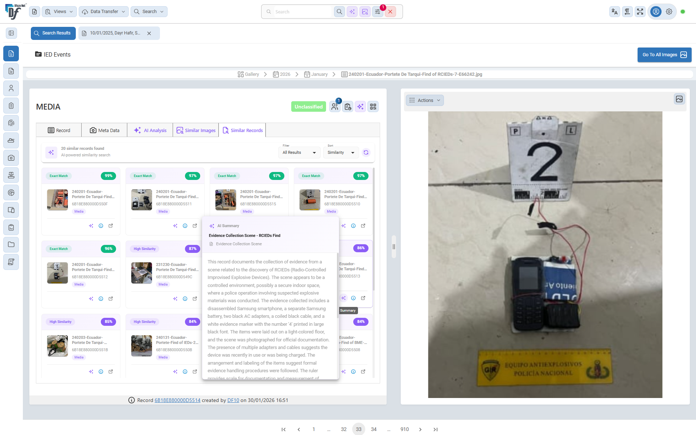Open record link 6B18E880000D5514 at the bottom

tap(177, 400)
